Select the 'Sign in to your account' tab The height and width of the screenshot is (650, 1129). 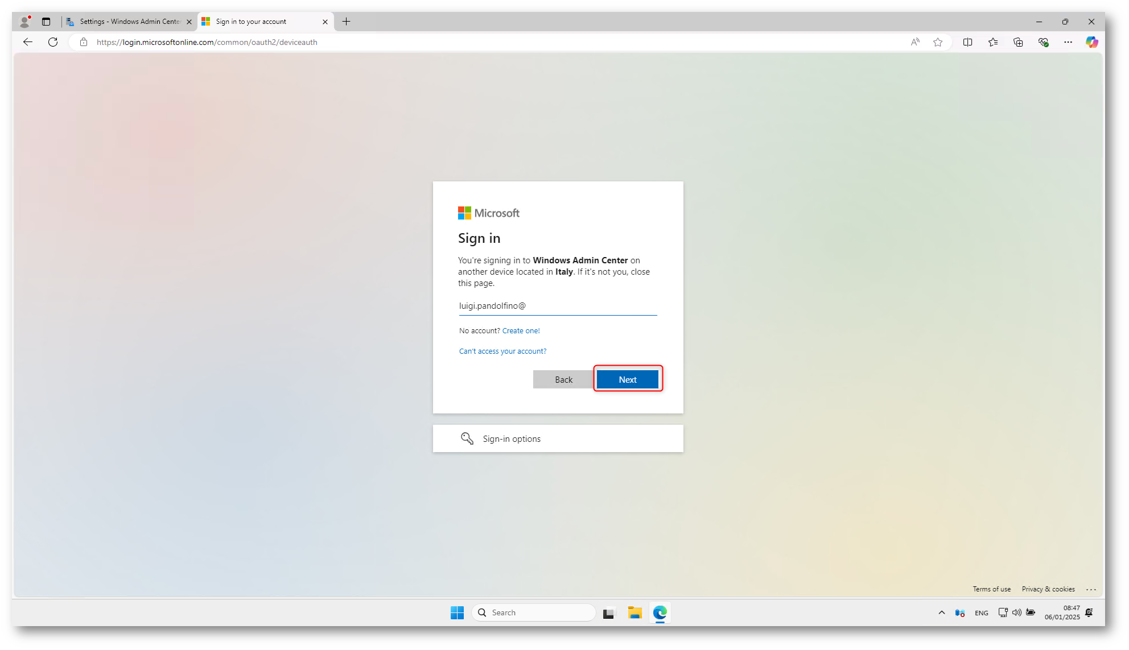click(265, 22)
